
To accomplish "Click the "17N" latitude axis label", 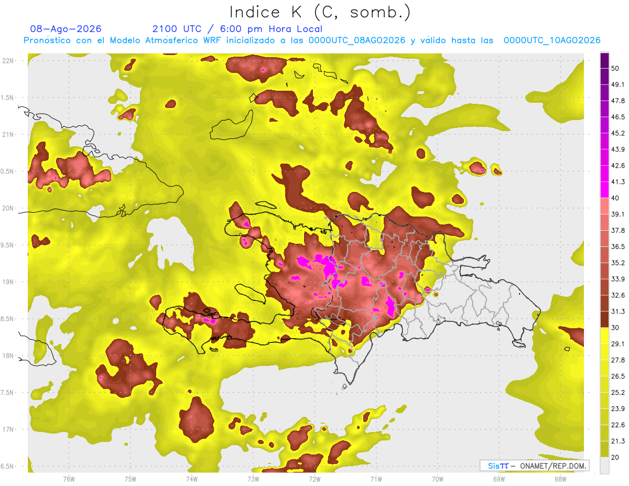I will point(8,429).
